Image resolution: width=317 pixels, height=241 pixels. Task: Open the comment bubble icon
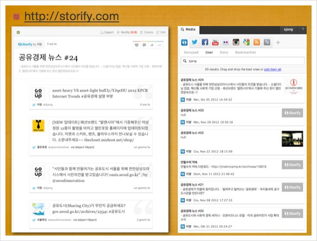[144, 45]
